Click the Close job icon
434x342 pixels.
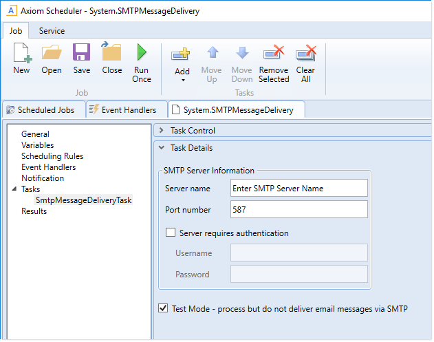pyautogui.click(x=111, y=54)
